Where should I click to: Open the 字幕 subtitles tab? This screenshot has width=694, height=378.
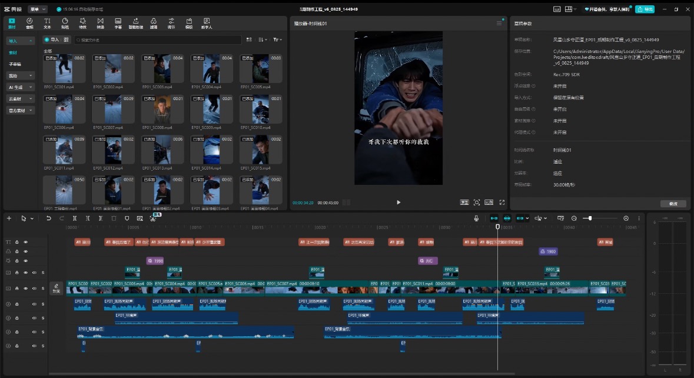[118, 23]
